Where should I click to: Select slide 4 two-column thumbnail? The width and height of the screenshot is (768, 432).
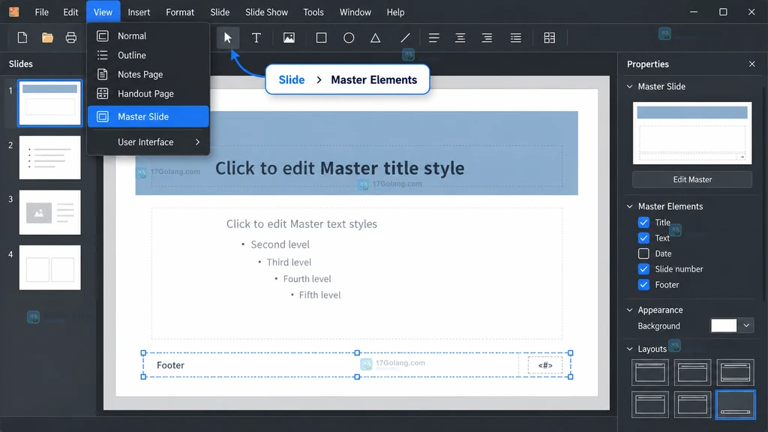[x=50, y=268]
